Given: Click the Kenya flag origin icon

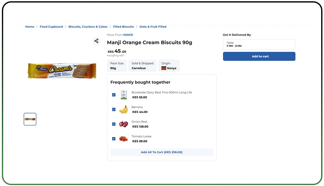Looking at the screenshot, I should (164, 68).
